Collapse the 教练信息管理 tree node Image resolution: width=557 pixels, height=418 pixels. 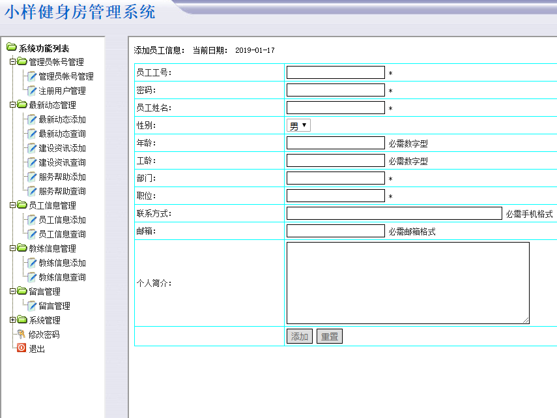[12, 248]
